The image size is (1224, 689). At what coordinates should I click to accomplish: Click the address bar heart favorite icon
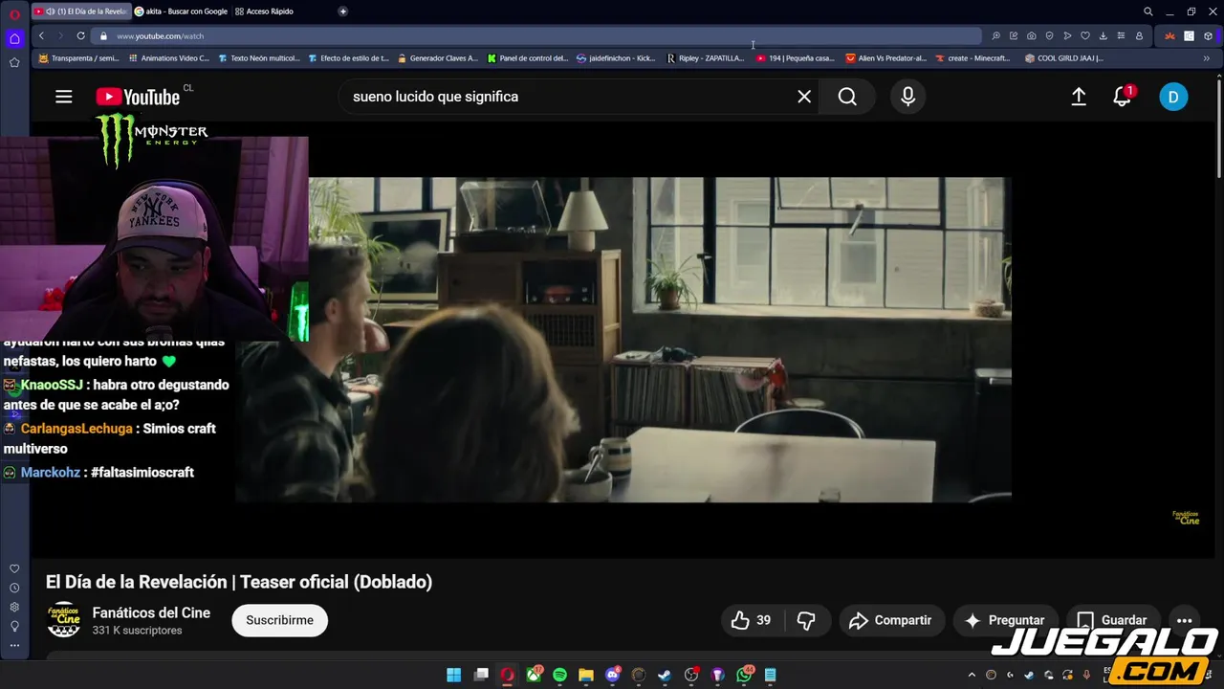click(1084, 35)
